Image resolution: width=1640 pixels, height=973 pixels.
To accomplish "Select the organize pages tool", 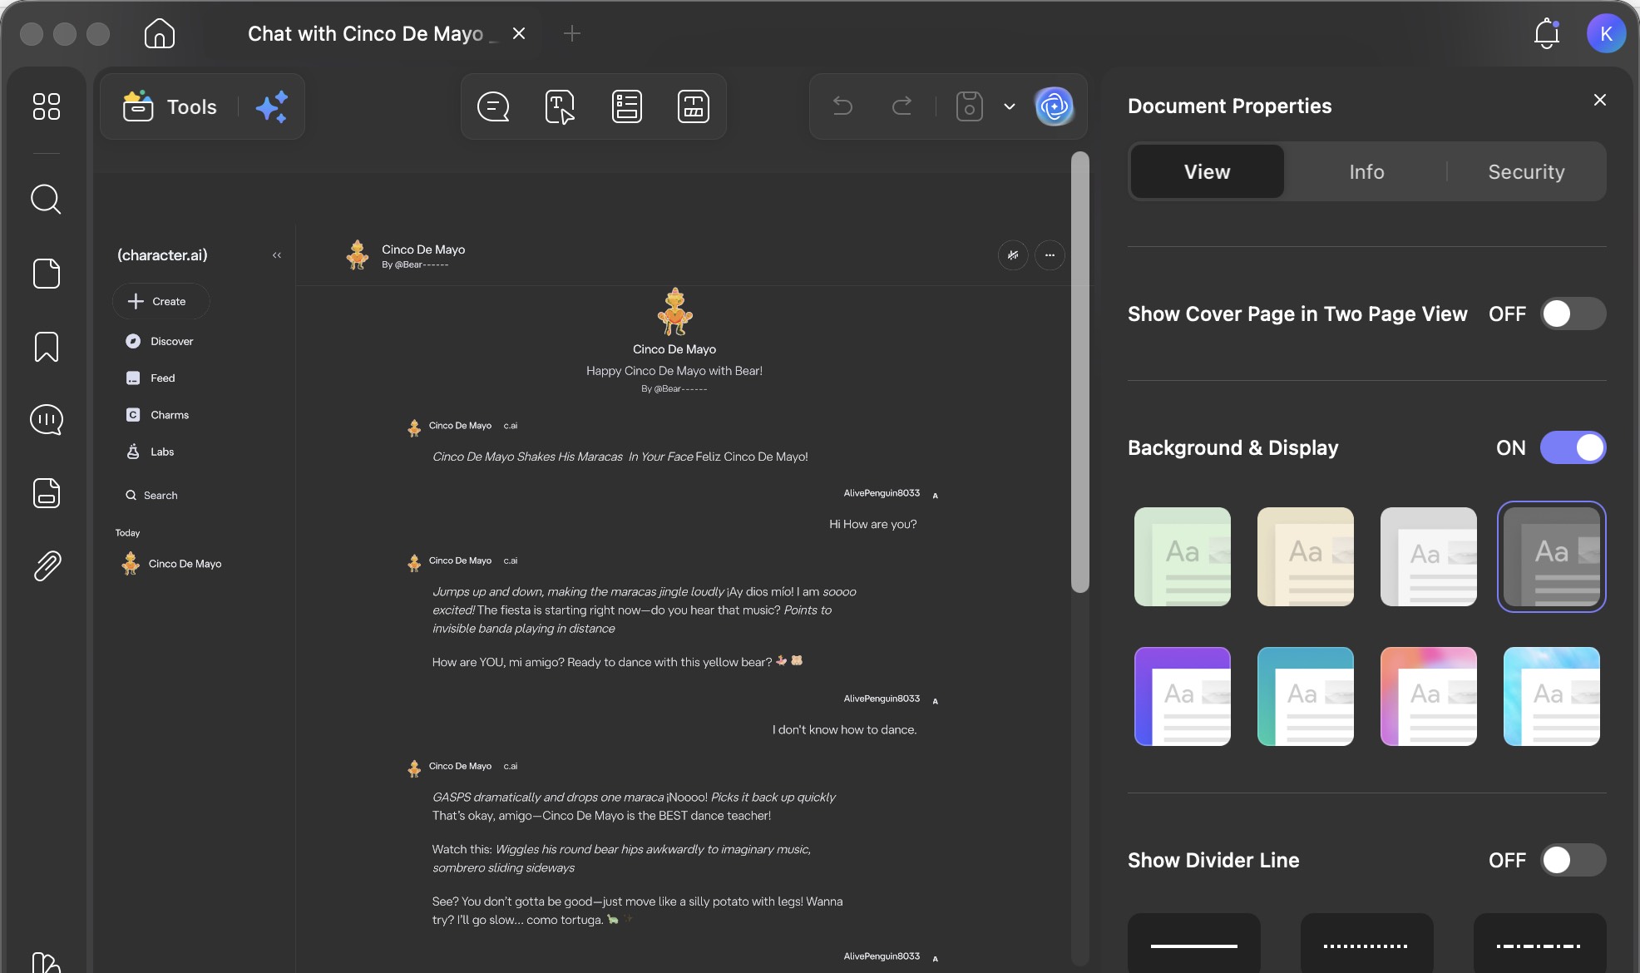I will coord(694,106).
